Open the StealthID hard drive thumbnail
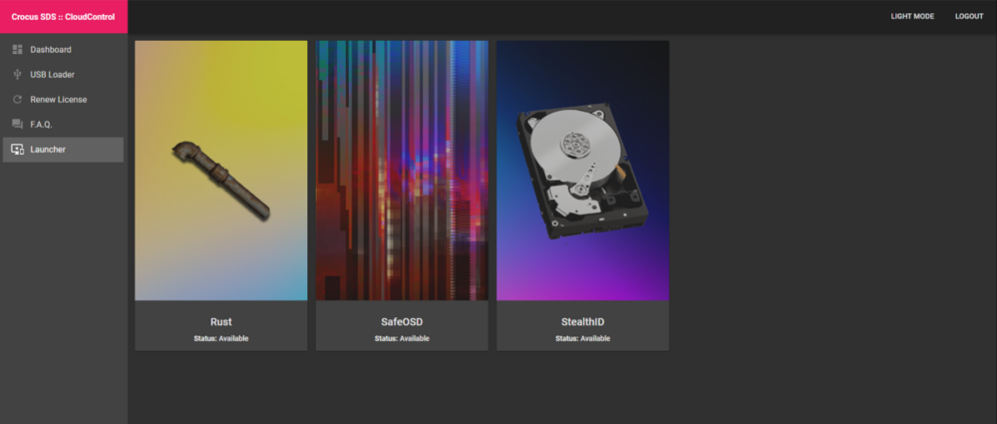Viewport: 997px width, 424px height. pos(582,171)
